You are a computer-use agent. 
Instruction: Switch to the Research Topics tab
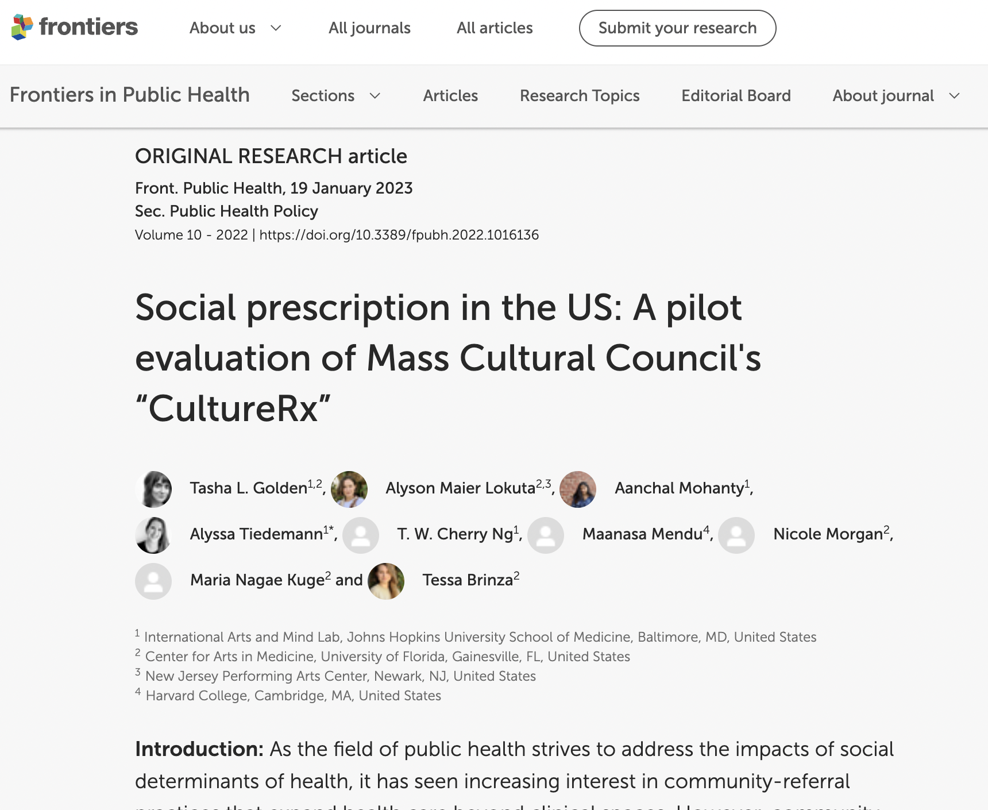(x=580, y=95)
